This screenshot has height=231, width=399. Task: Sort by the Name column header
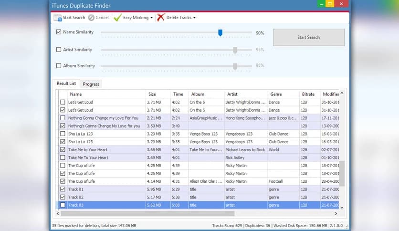pyautogui.click(x=106, y=94)
